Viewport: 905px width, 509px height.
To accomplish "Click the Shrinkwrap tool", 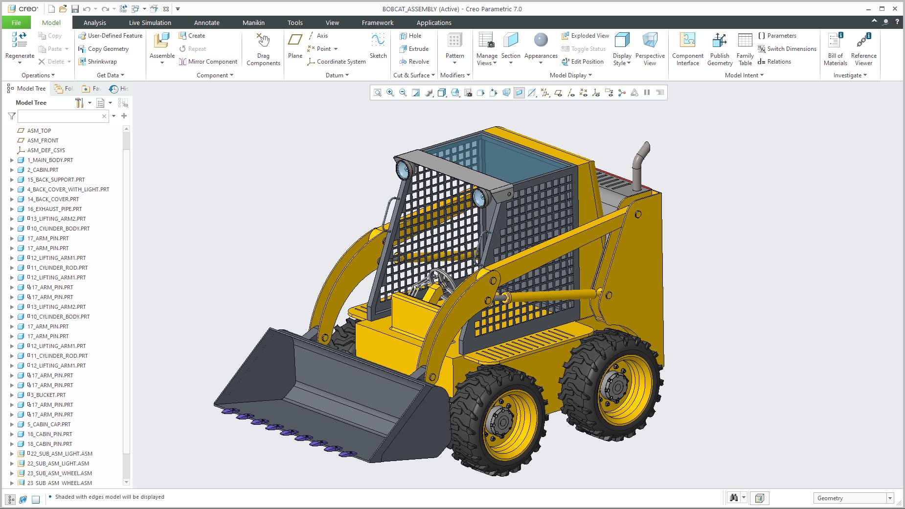I will click(x=98, y=62).
